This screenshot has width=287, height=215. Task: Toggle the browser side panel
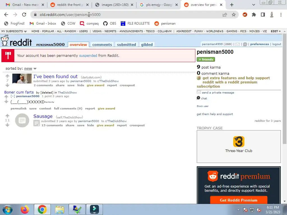263,15
